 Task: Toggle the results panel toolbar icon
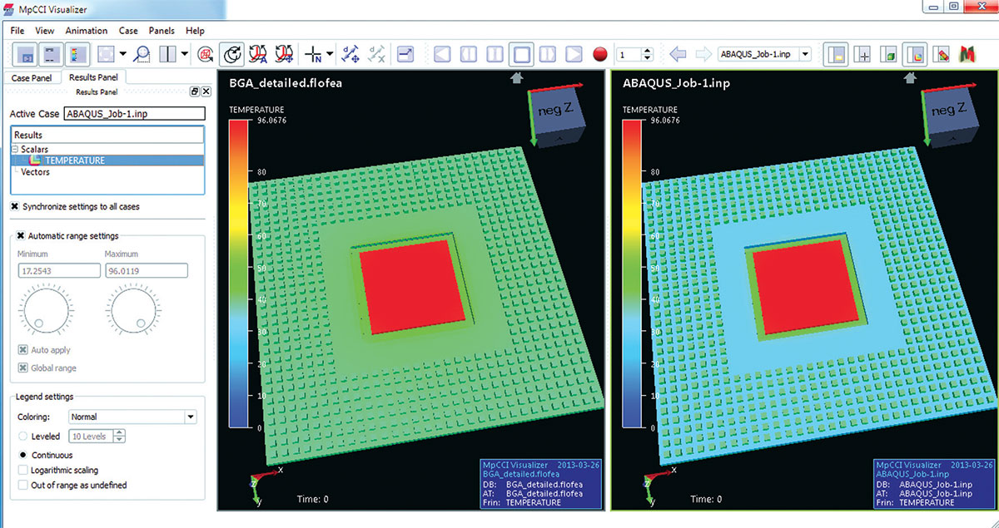[915, 55]
